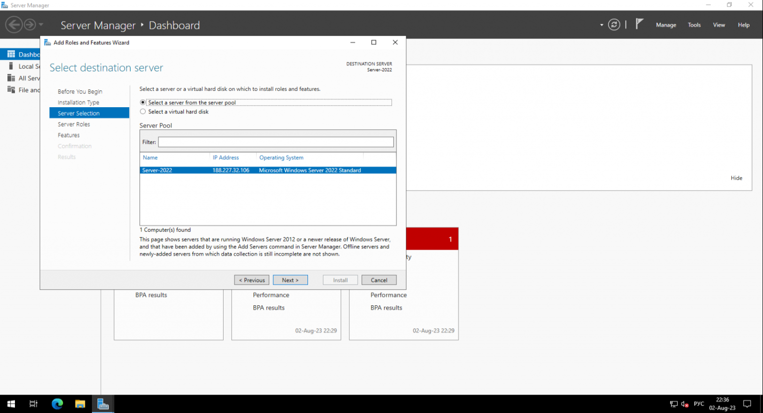Viewport: 763px width, 413px height.
Task: Open Task View from the taskbar
Action: pos(33,404)
